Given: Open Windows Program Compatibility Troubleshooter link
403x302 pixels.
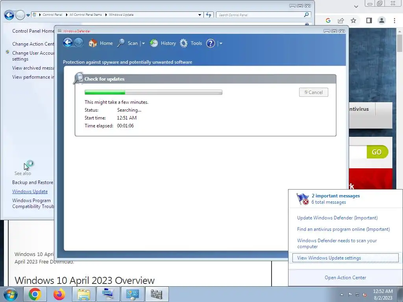Looking at the screenshot, I should click(x=33, y=203).
